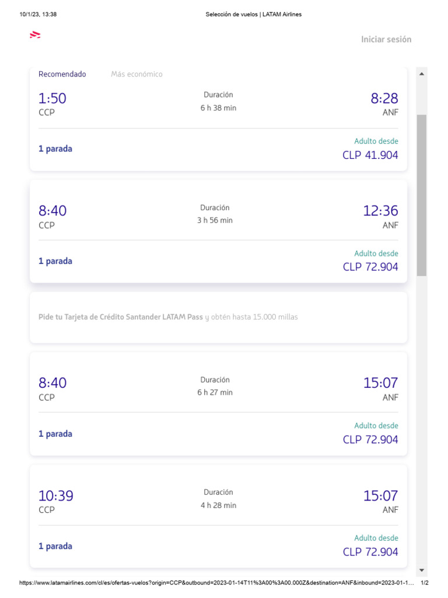448x598 pixels.
Task: Click the scrollbar down arrow
Action: (421, 570)
